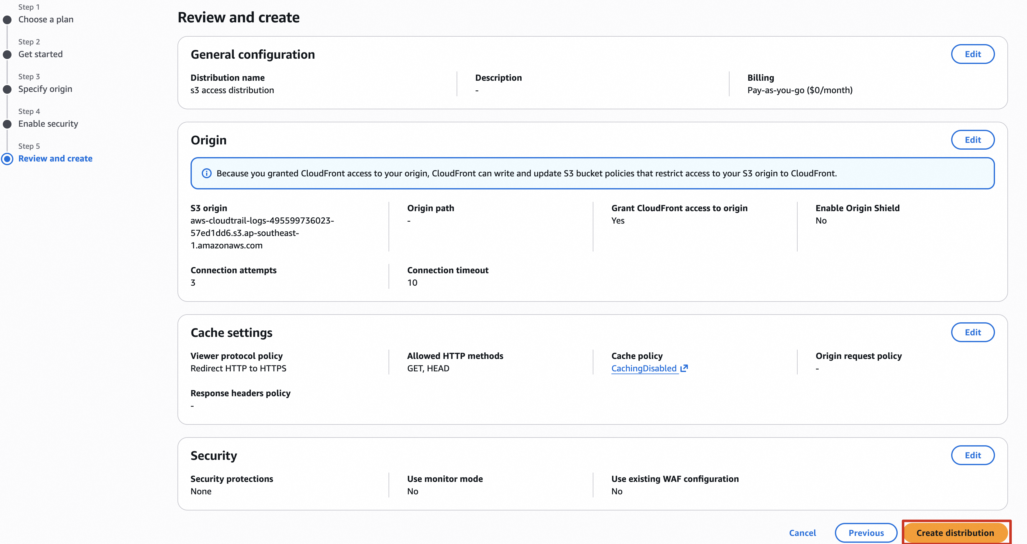Open the Enable security step

48,124
